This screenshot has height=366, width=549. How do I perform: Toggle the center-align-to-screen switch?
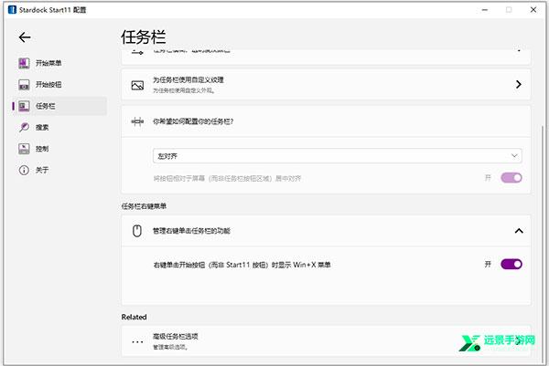click(x=511, y=178)
